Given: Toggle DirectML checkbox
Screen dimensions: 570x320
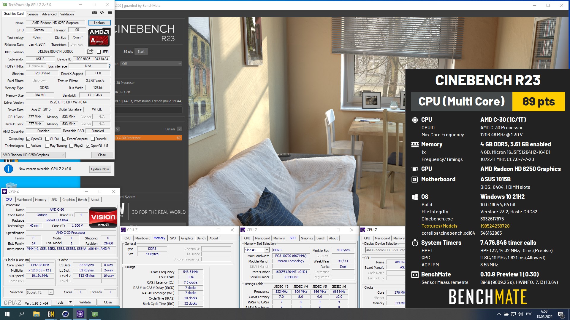Looking at the screenshot, I should 93,139.
